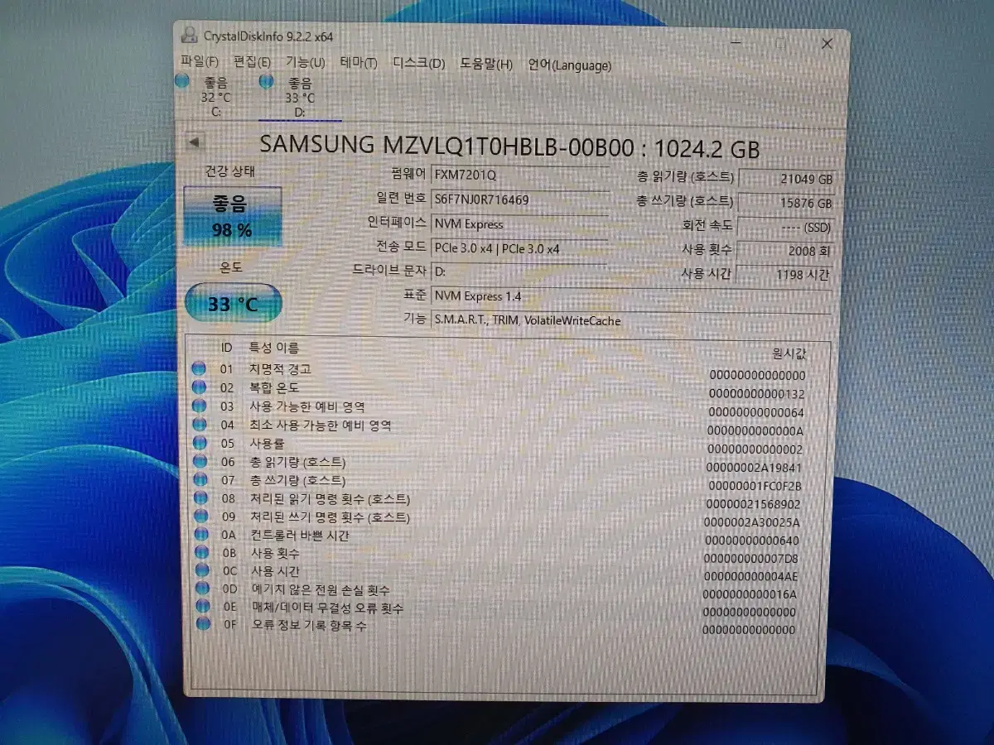Select raw value 000000000007D8

(751, 558)
